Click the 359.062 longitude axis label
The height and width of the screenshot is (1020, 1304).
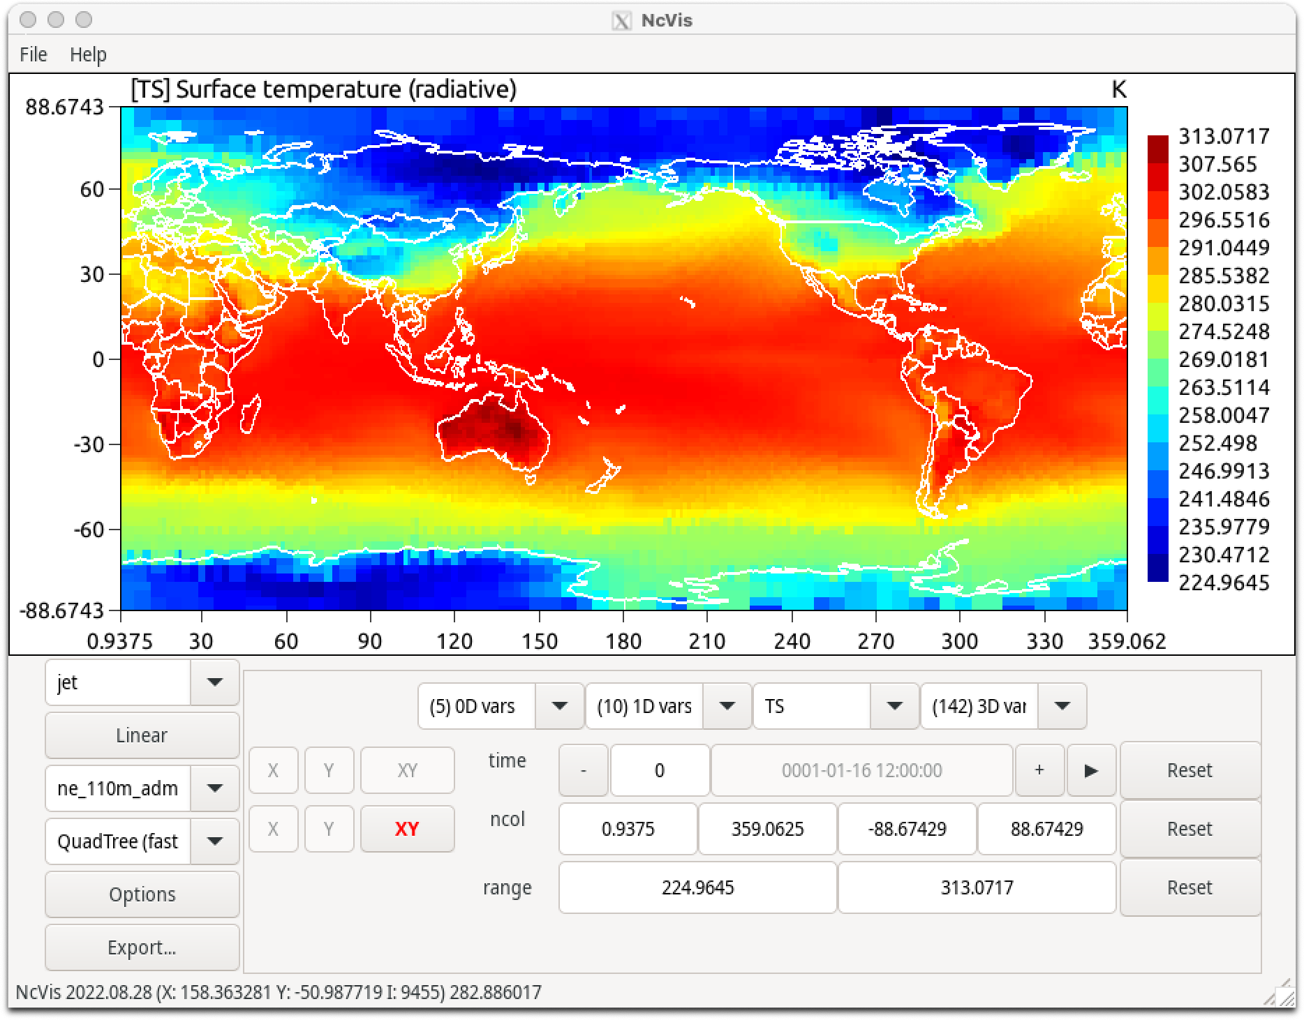[x=1127, y=641]
